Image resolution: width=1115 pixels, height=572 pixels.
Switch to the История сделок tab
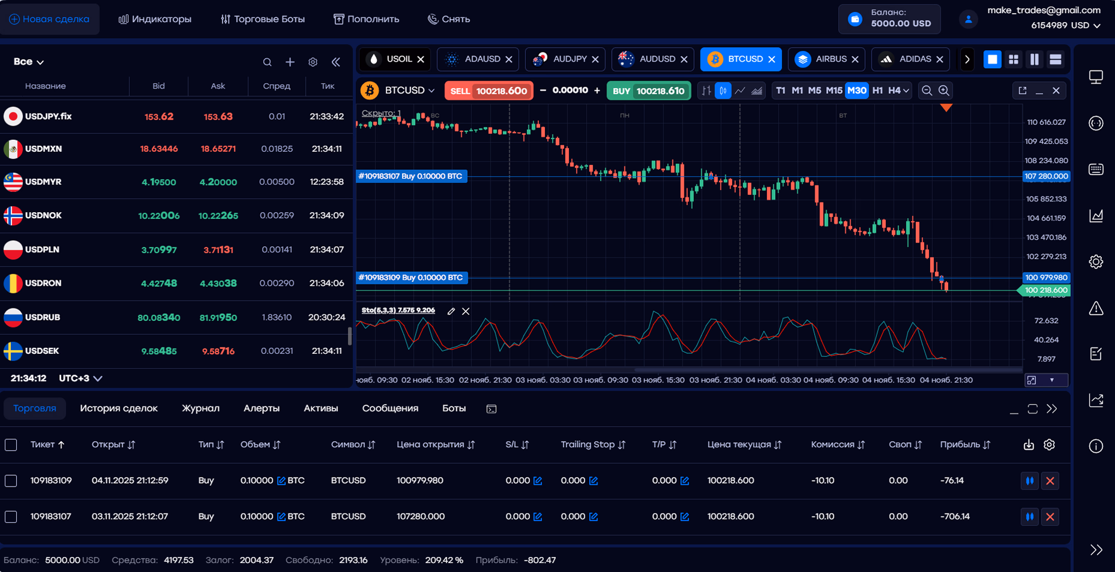(x=118, y=409)
